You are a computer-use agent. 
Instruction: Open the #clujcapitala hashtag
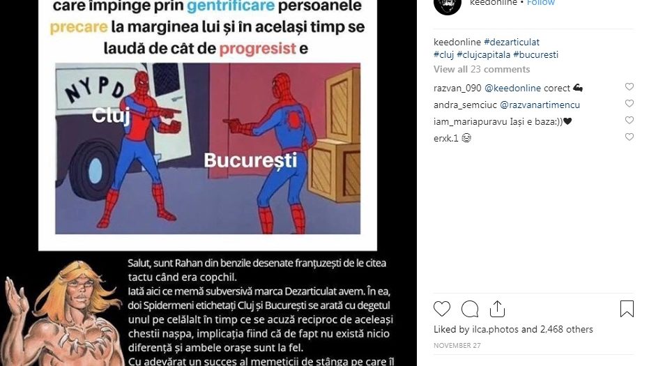(x=484, y=54)
